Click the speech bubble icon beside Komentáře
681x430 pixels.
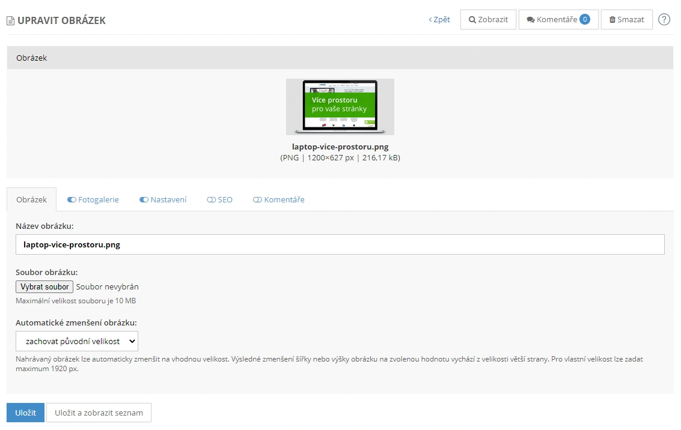(531, 20)
